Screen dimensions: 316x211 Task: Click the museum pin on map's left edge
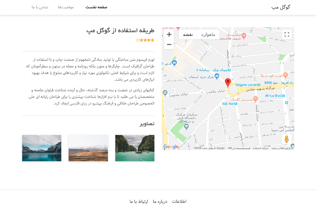coord(165,93)
